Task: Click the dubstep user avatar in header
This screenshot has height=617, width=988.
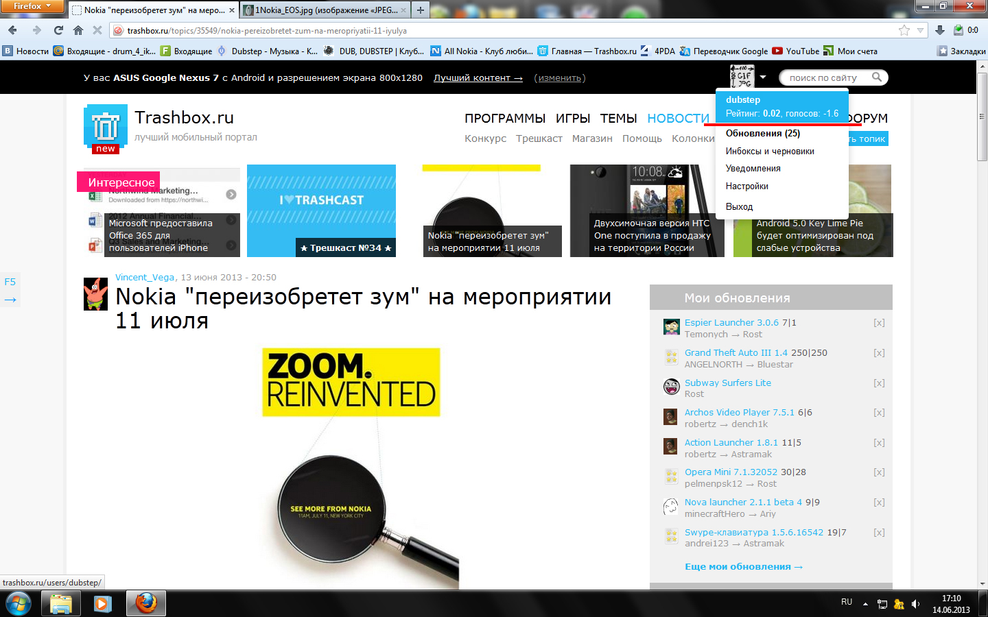Action: click(x=742, y=77)
